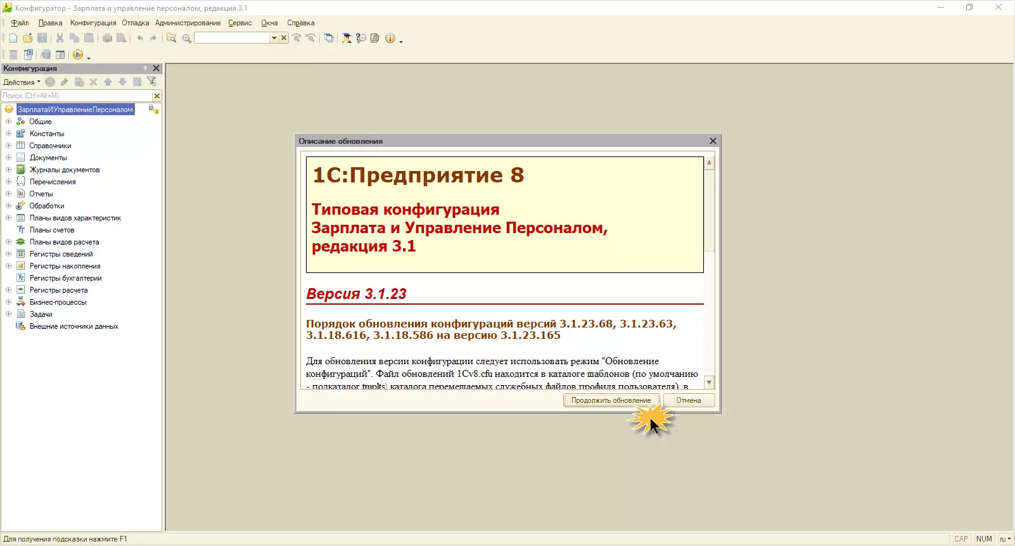Expand the Документы tree node
The image size is (1015, 546).
pyautogui.click(x=9, y=158)
